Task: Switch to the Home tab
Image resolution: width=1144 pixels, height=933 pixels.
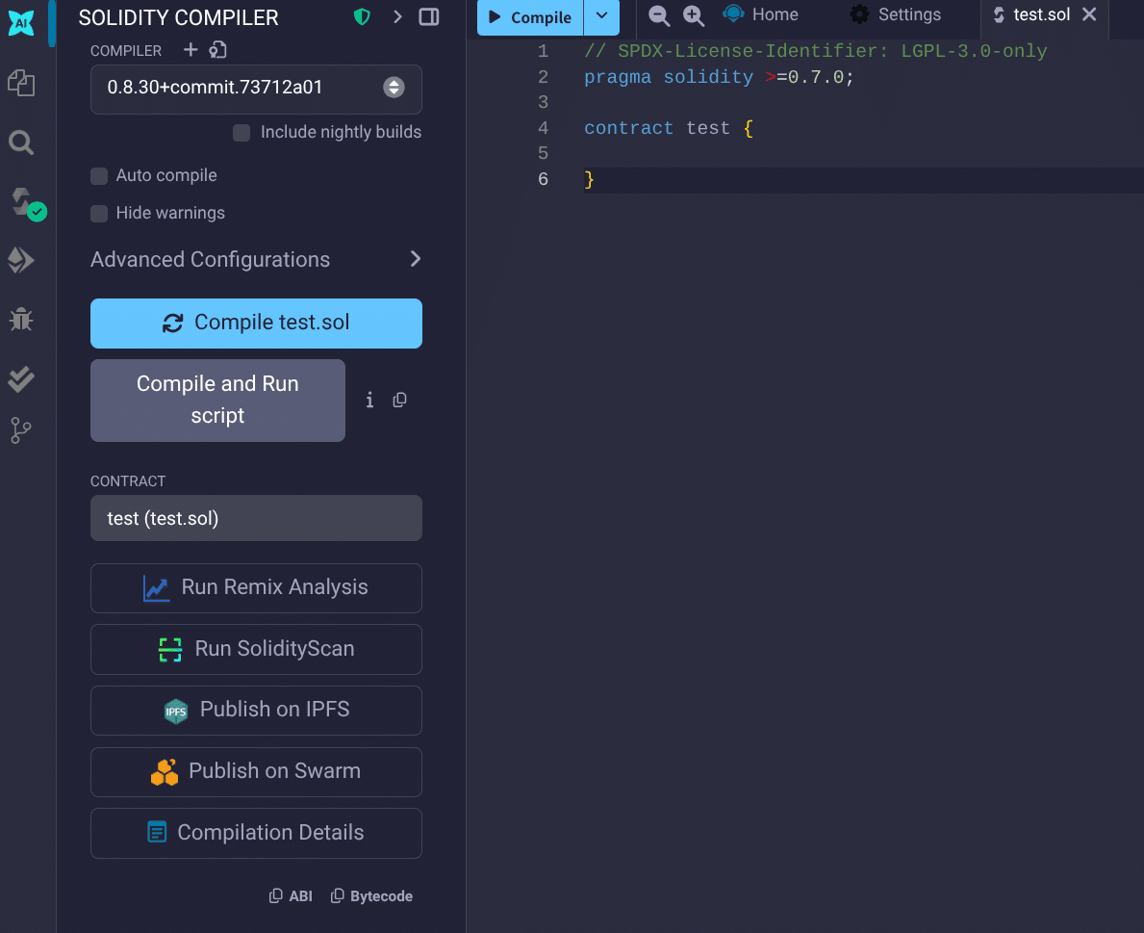Action: click(x=760, y=13)
